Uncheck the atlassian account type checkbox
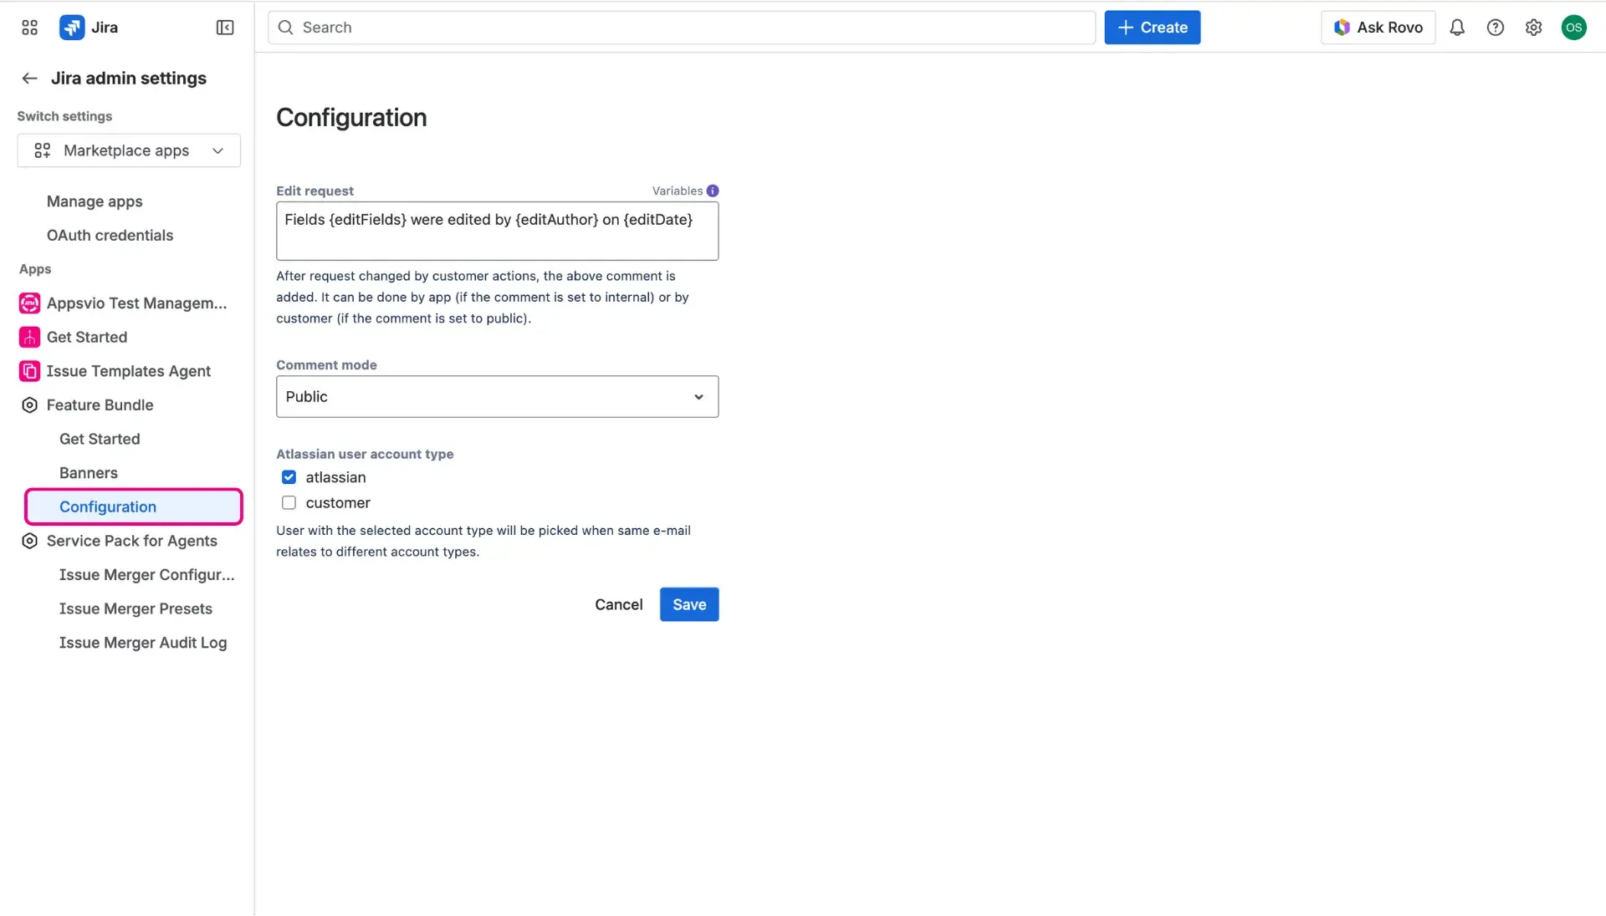 pos(289,477)
